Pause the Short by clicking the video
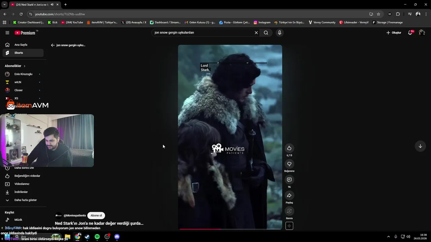The width and height of the screenshot is (431, 242). coord(230,137)
